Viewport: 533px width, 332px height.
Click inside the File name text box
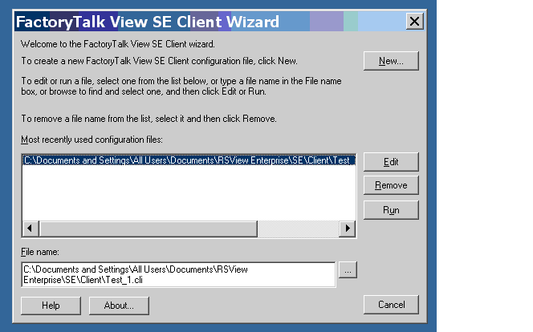tap(178, 274)
